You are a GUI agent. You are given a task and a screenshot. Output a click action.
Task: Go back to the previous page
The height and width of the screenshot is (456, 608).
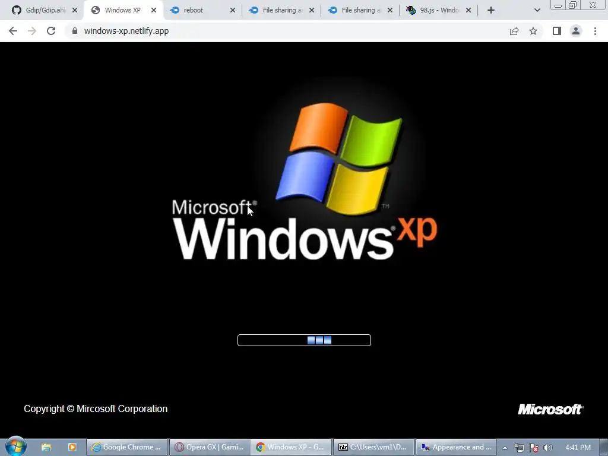[13, 31]
